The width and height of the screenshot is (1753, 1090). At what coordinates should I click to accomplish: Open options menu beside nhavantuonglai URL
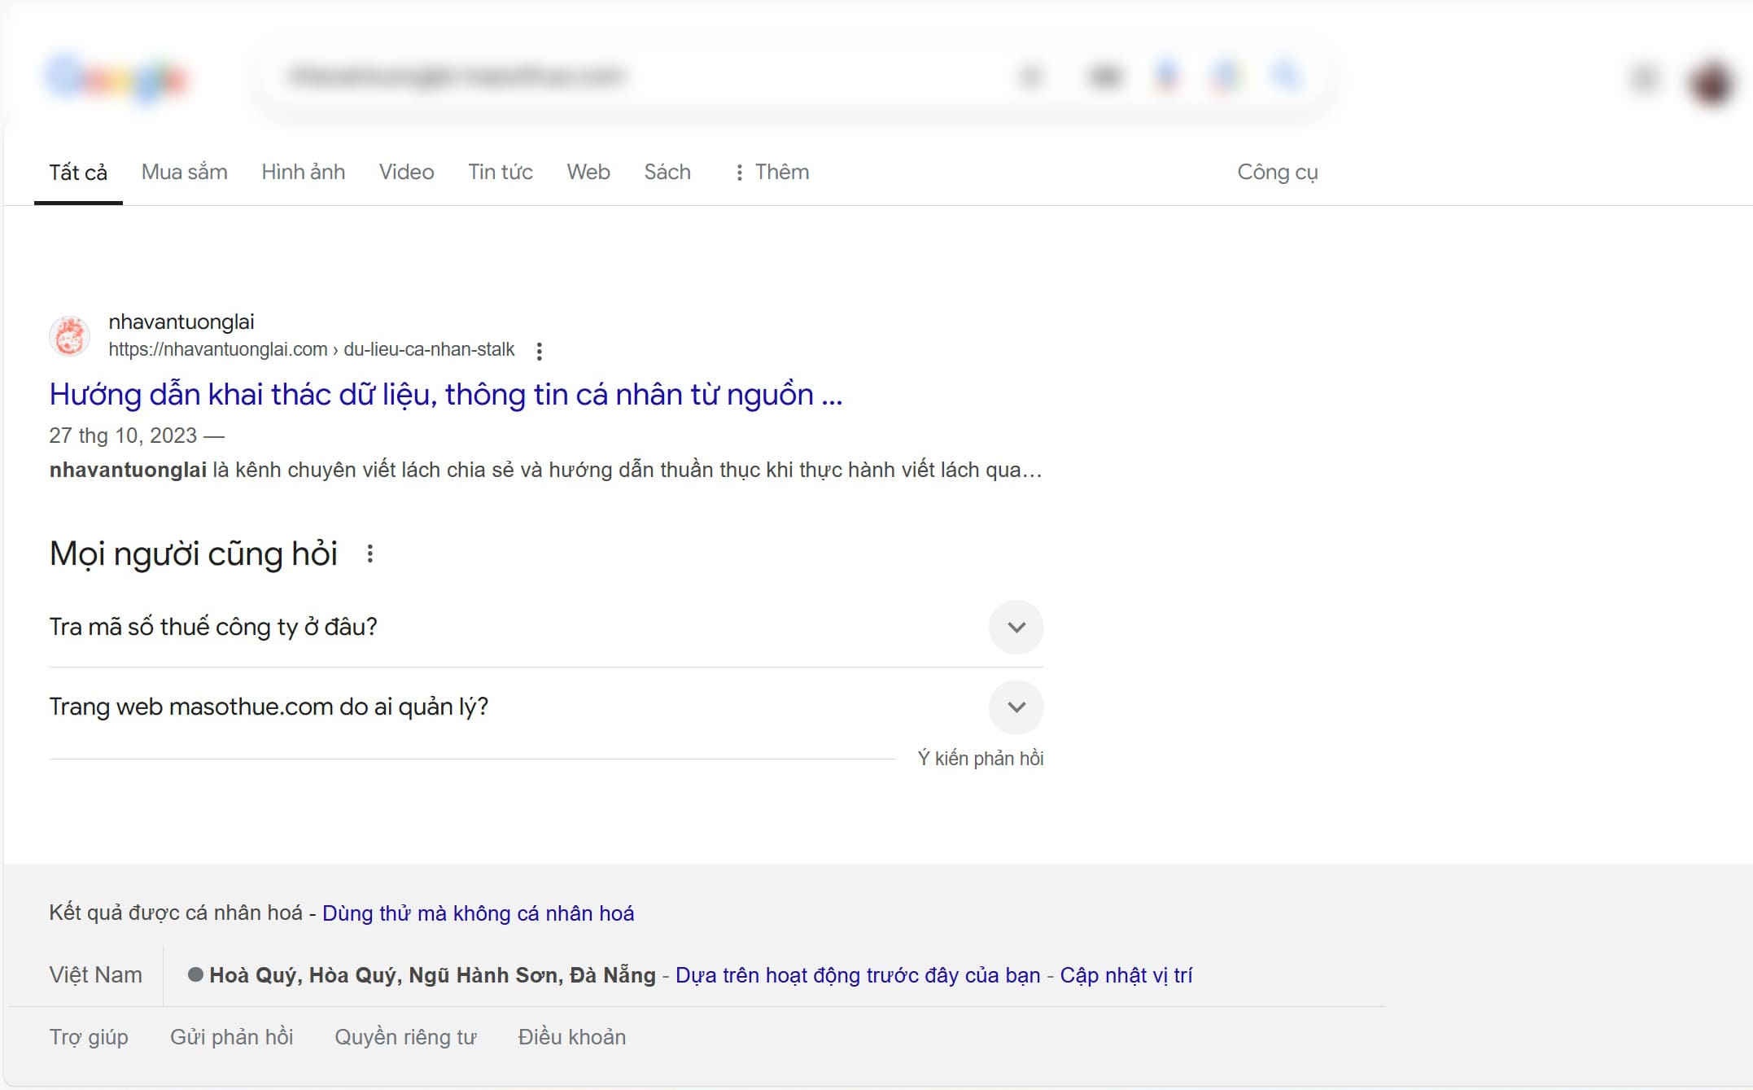(539, 351)
